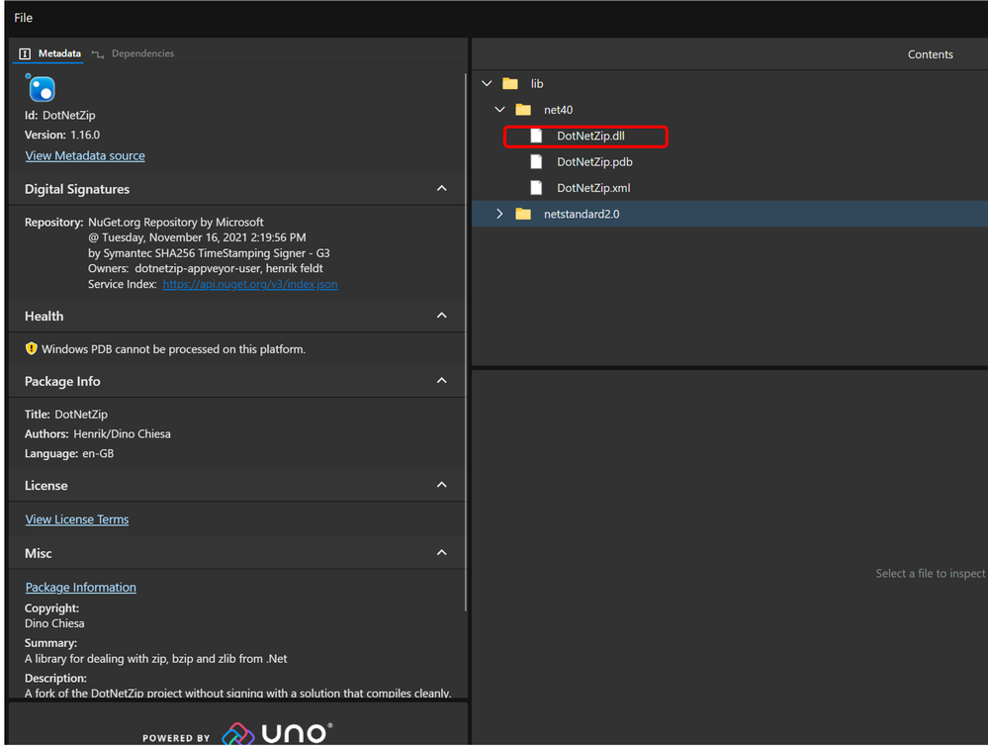This screenshot has height=746, width=988.
Task: Click the DotNetZip.dll file icon
Action: point(536,137)
